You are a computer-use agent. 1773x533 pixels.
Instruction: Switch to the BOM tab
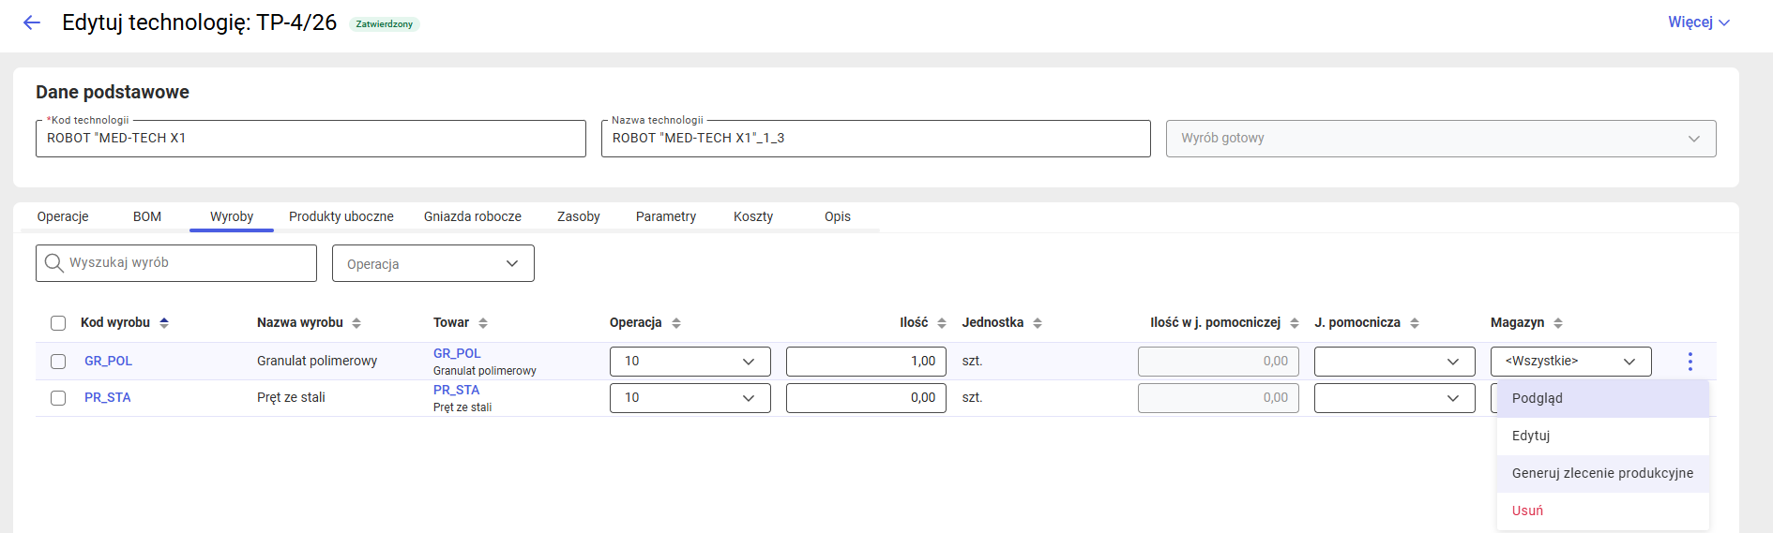147,216
